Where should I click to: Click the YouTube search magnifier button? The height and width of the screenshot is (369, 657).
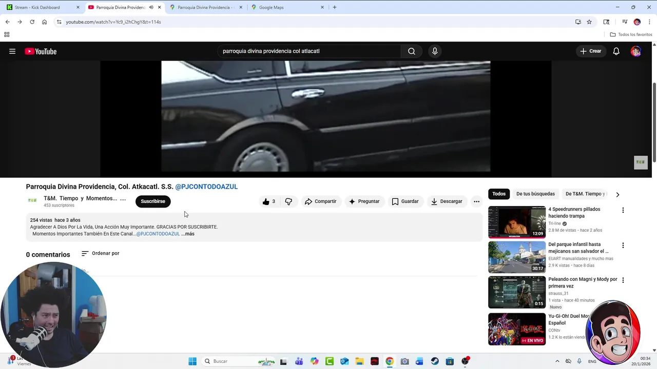[412, 51]
